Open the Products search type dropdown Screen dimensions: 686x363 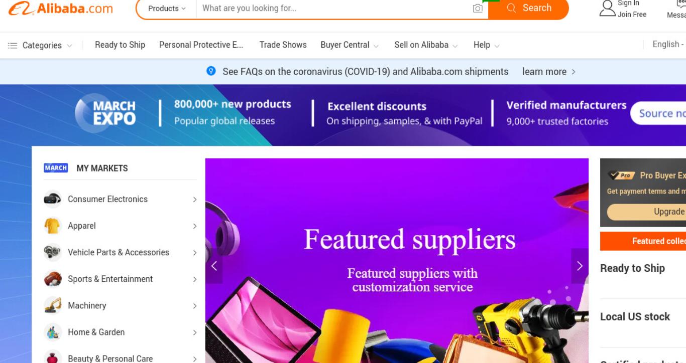(167, 9)
